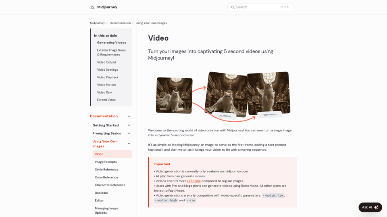Image resolution: width=387 pixels, height=217 pixels.
Task: Open Midjourney breadcrumb link
Action: click(x=97, y=23)
